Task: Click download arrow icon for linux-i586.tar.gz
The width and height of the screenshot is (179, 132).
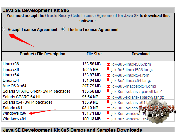Action: coord(108,70)
